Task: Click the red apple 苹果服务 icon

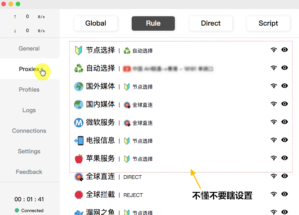Action: tap(78, 158)
